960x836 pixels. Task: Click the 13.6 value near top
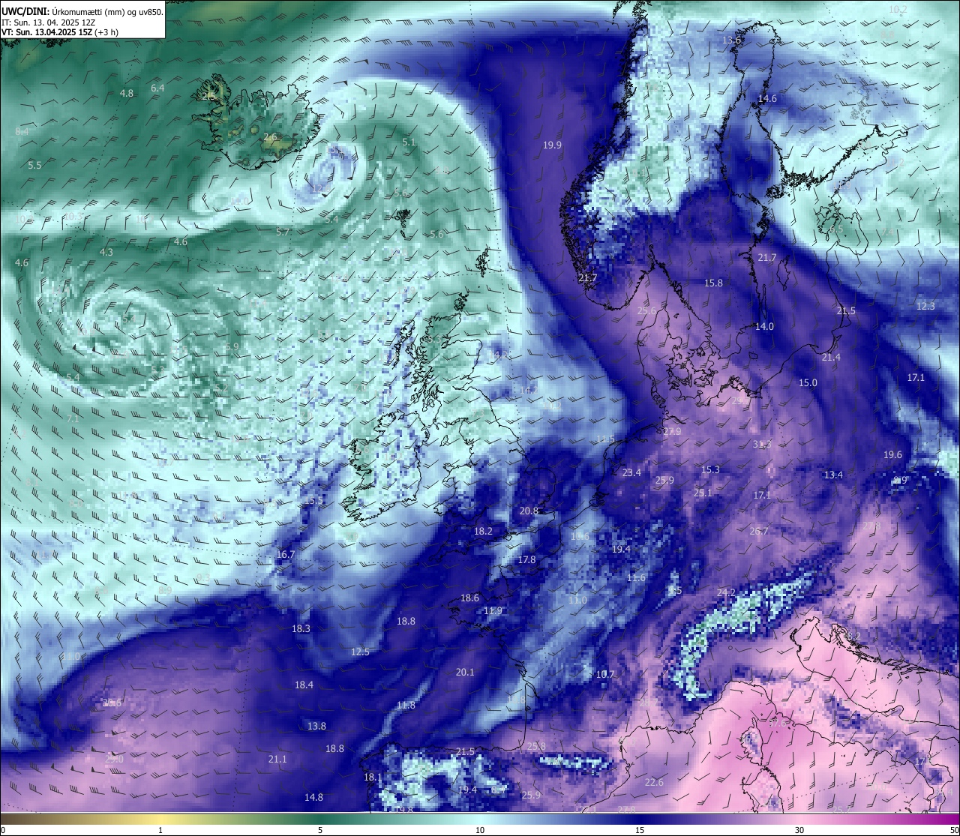pyautogui.click(x=731, y=40)
